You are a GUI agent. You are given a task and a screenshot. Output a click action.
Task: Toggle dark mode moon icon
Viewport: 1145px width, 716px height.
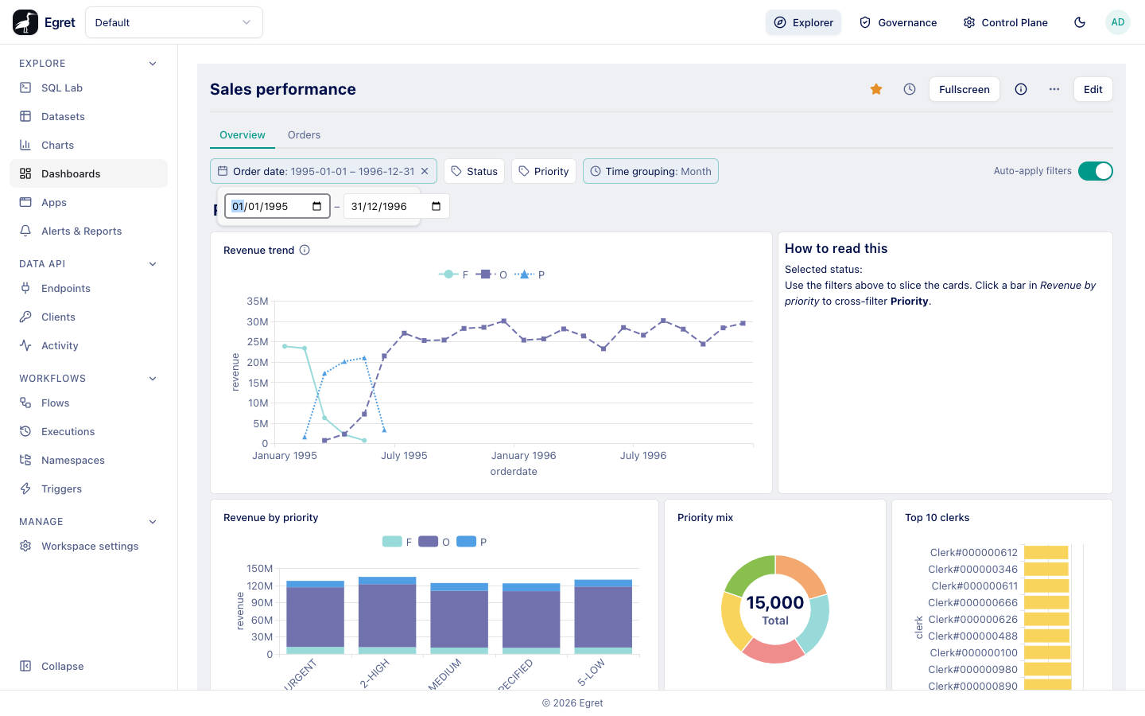coord(1080,22)
